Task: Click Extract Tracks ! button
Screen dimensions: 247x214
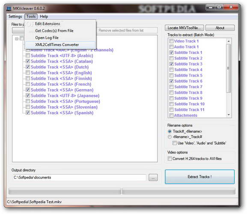Action: 199,177
